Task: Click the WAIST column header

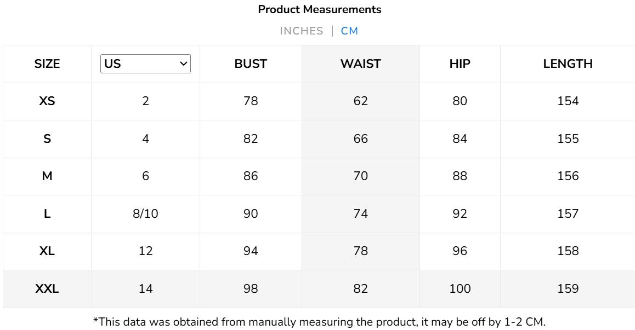Action: (360, 64)
